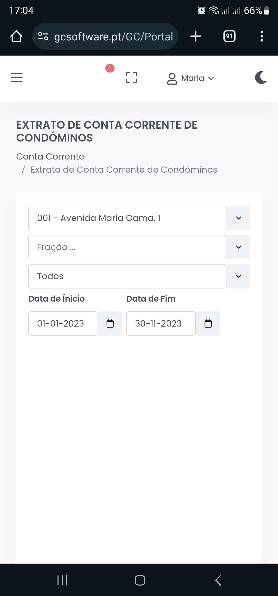The image size is (278, 596).
Task: Open calendar for Data de Fim
Action: (x=208, y=323)
